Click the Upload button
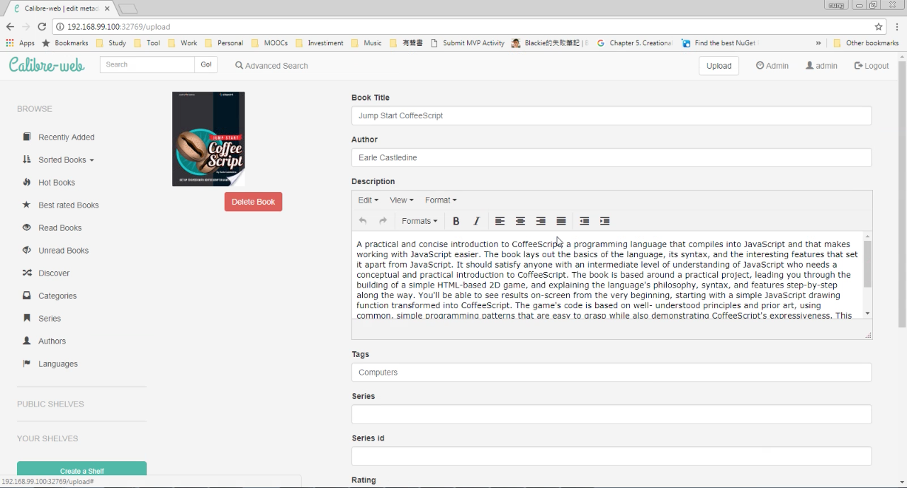 click(x=719, y=65)
